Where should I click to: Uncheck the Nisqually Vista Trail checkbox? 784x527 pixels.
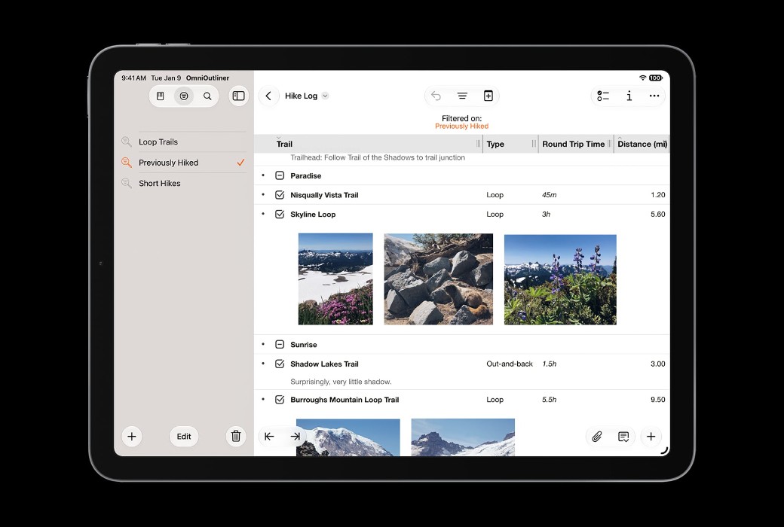280,195
